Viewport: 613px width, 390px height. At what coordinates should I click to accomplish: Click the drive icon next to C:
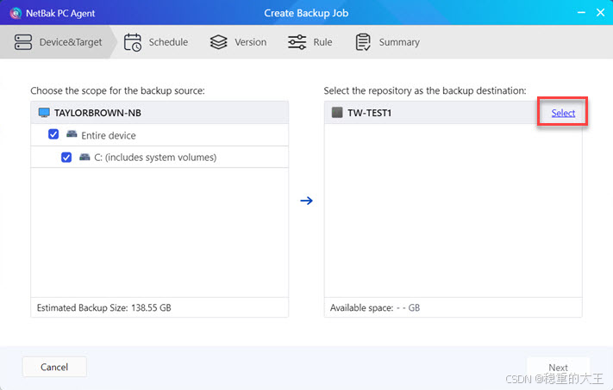(84, 157)
